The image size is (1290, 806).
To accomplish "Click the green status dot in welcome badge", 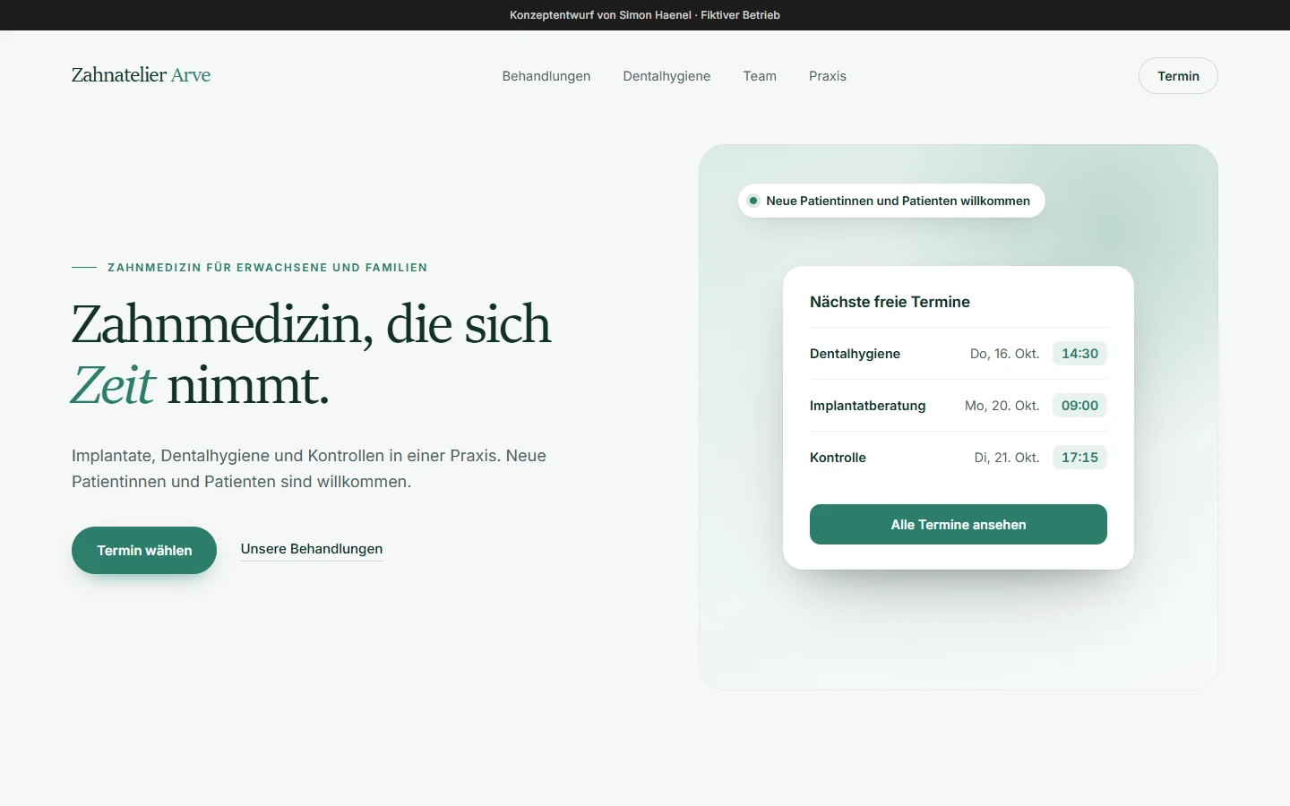I will (x=753, y=201).
